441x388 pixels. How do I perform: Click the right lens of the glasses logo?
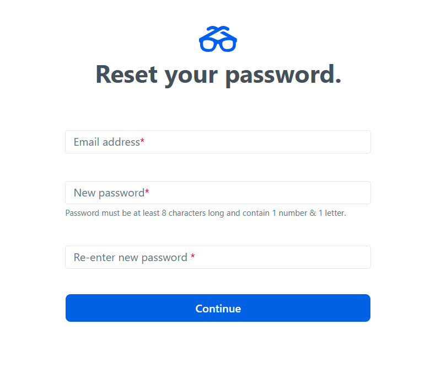point(227,44)
